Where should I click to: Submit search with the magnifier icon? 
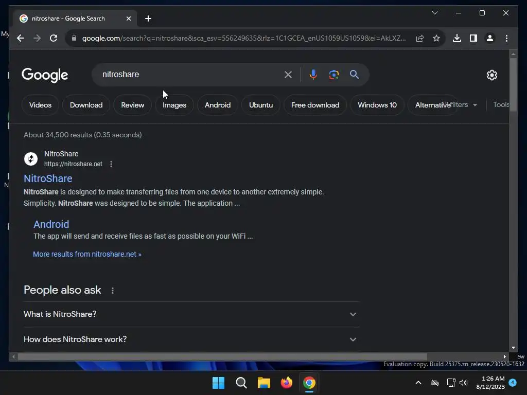pos(354,75)
